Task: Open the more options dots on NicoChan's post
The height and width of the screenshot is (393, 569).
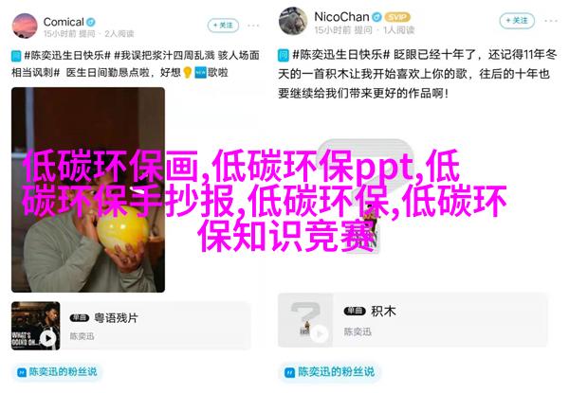Action: click(551, 21)
